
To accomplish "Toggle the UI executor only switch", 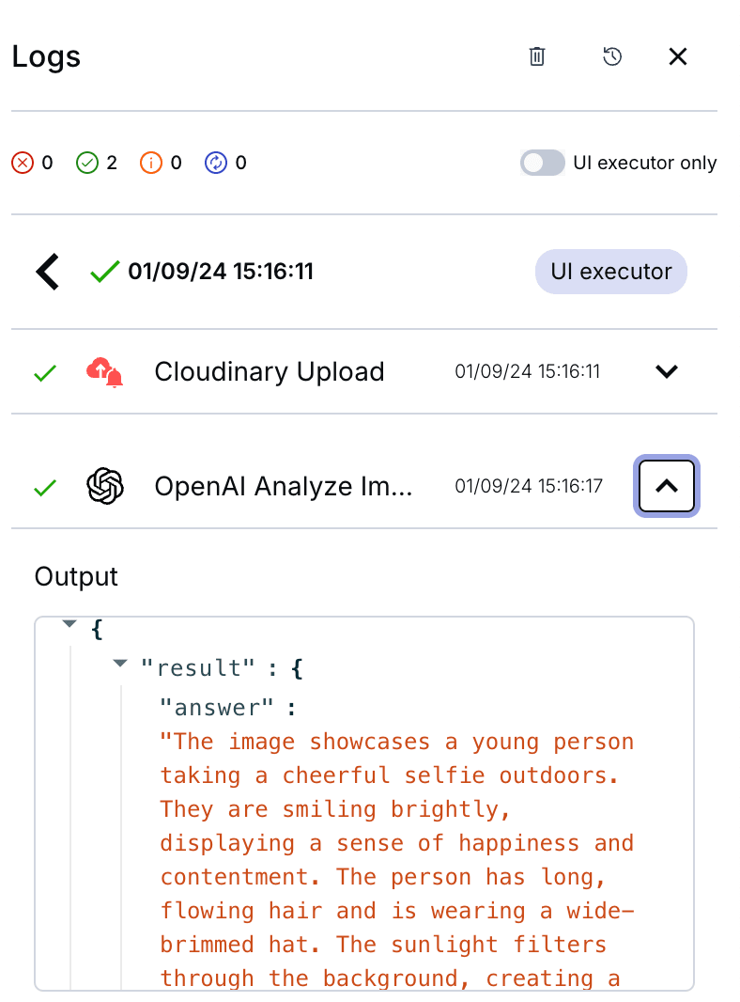I will (x=542, y=163).
